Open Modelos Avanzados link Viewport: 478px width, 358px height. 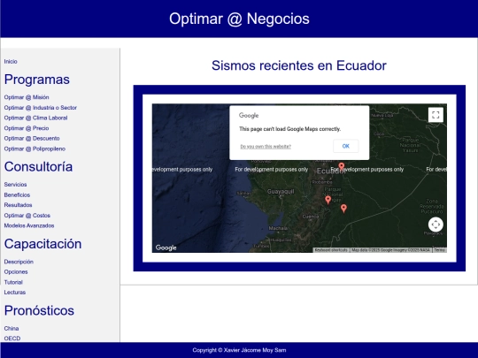click(x=29, y=225)
